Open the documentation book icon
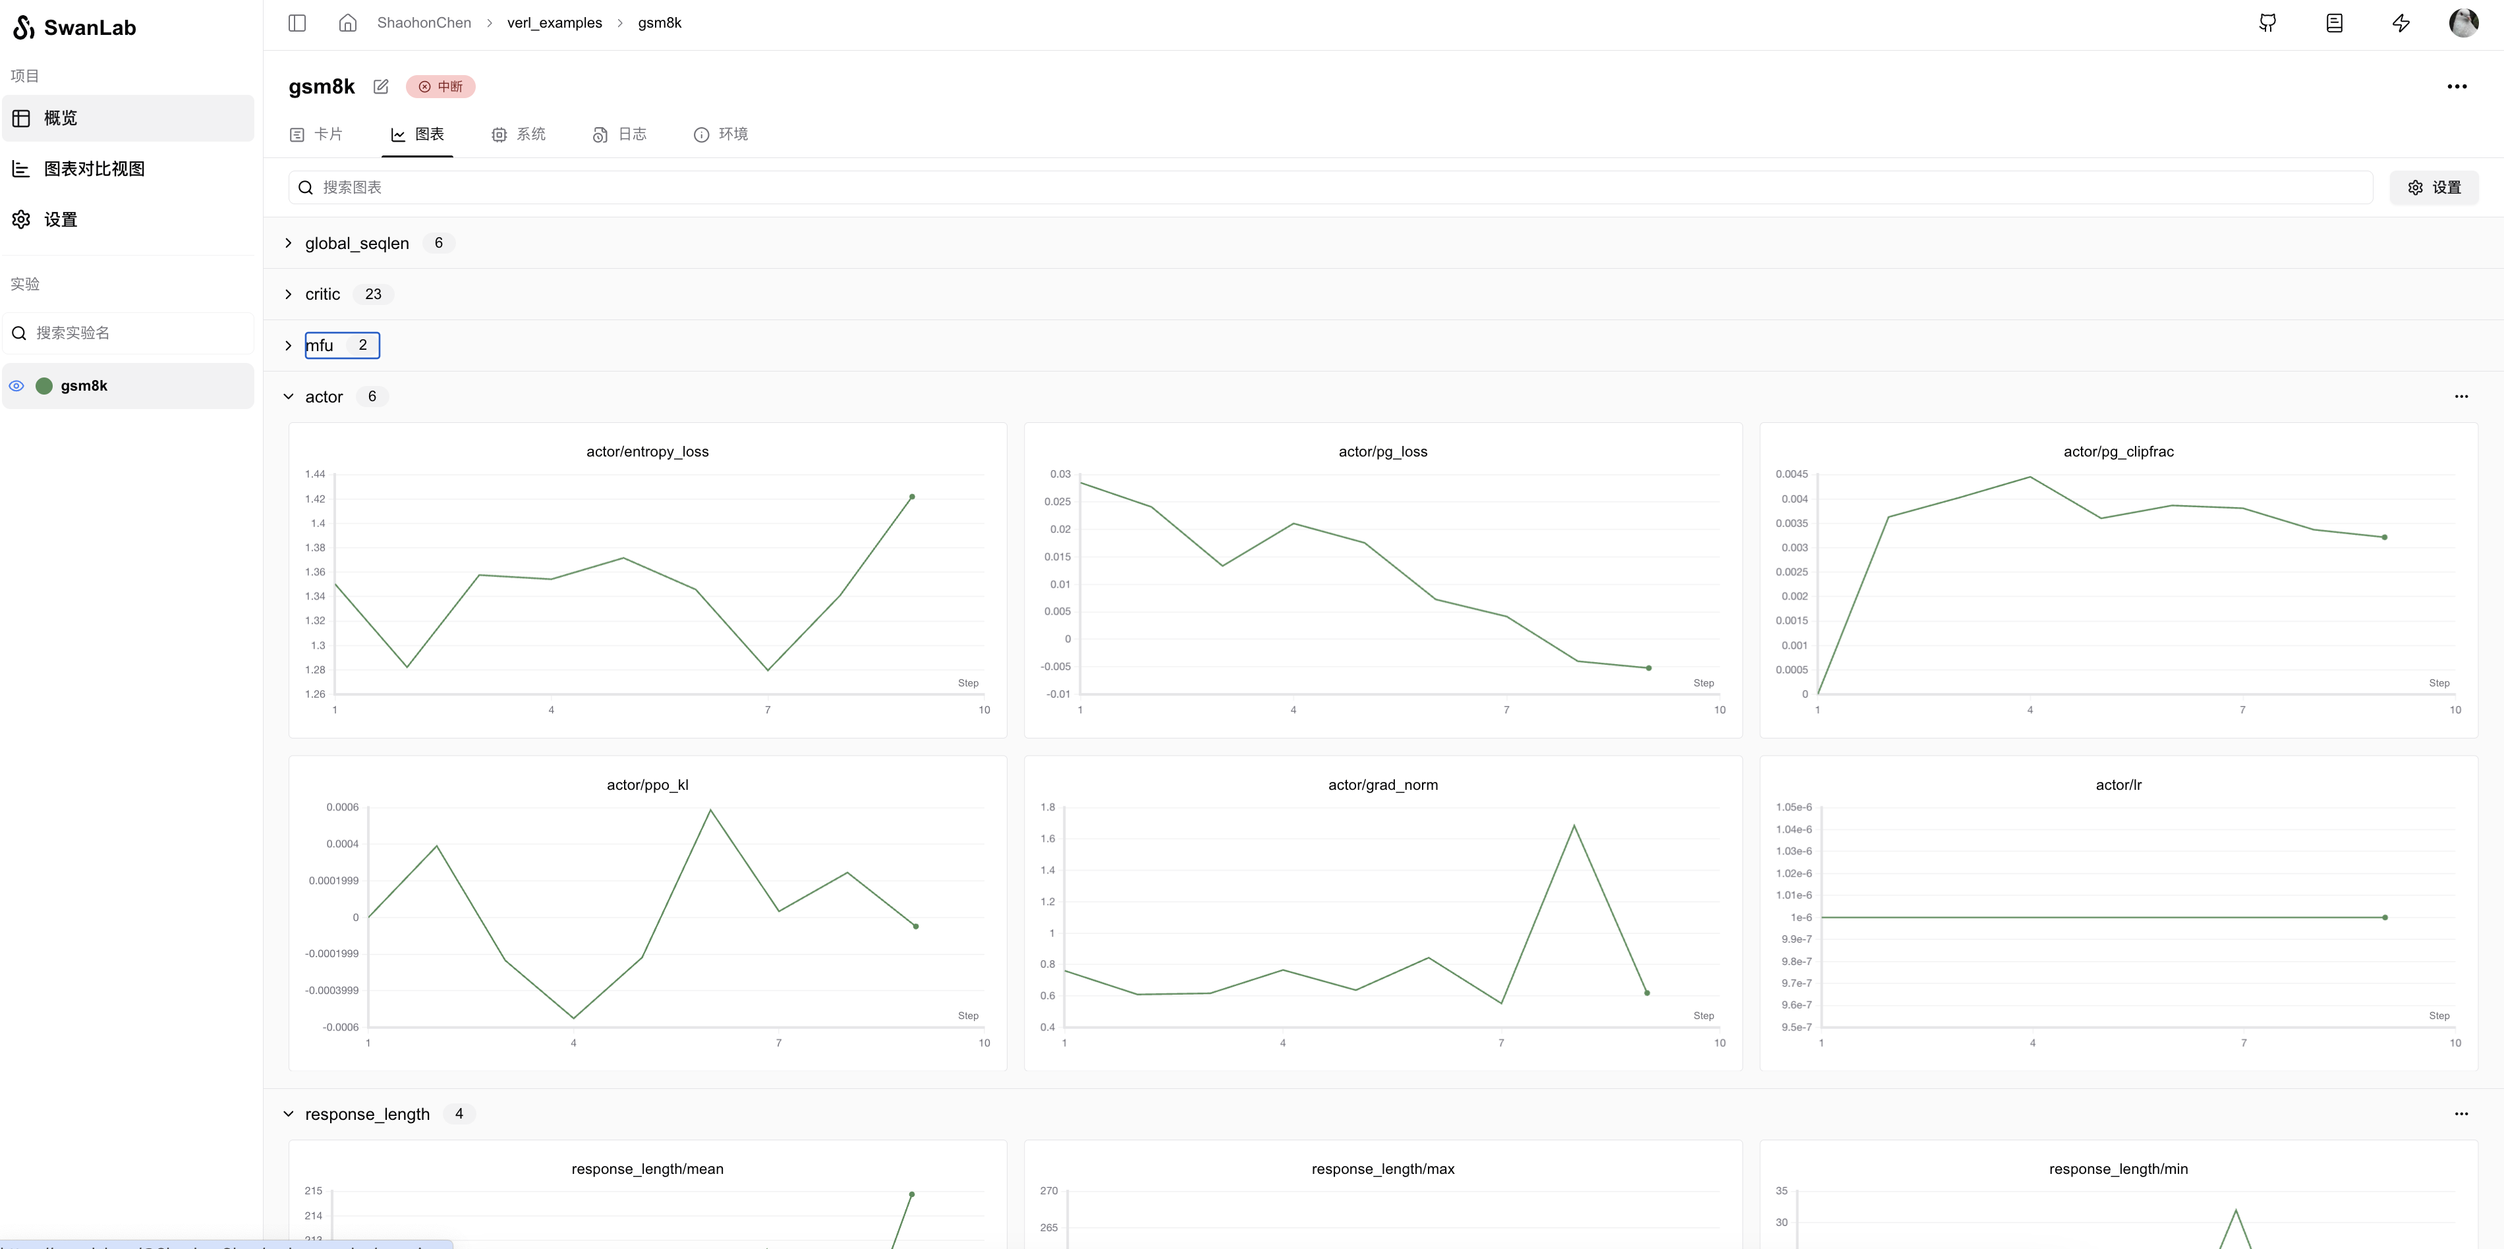This screenshot has height=1249, width=2504. [2334, 22]
